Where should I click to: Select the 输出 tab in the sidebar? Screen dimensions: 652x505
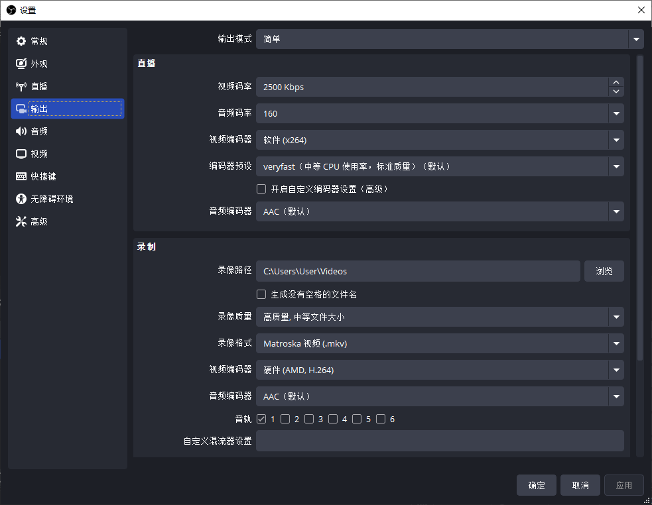point(38,108)
